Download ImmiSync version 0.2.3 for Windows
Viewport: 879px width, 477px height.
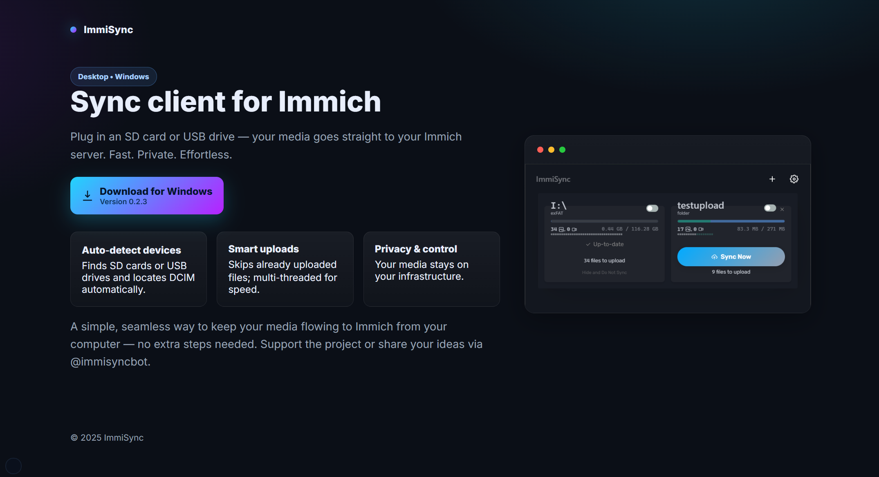(x=147, y=196)
